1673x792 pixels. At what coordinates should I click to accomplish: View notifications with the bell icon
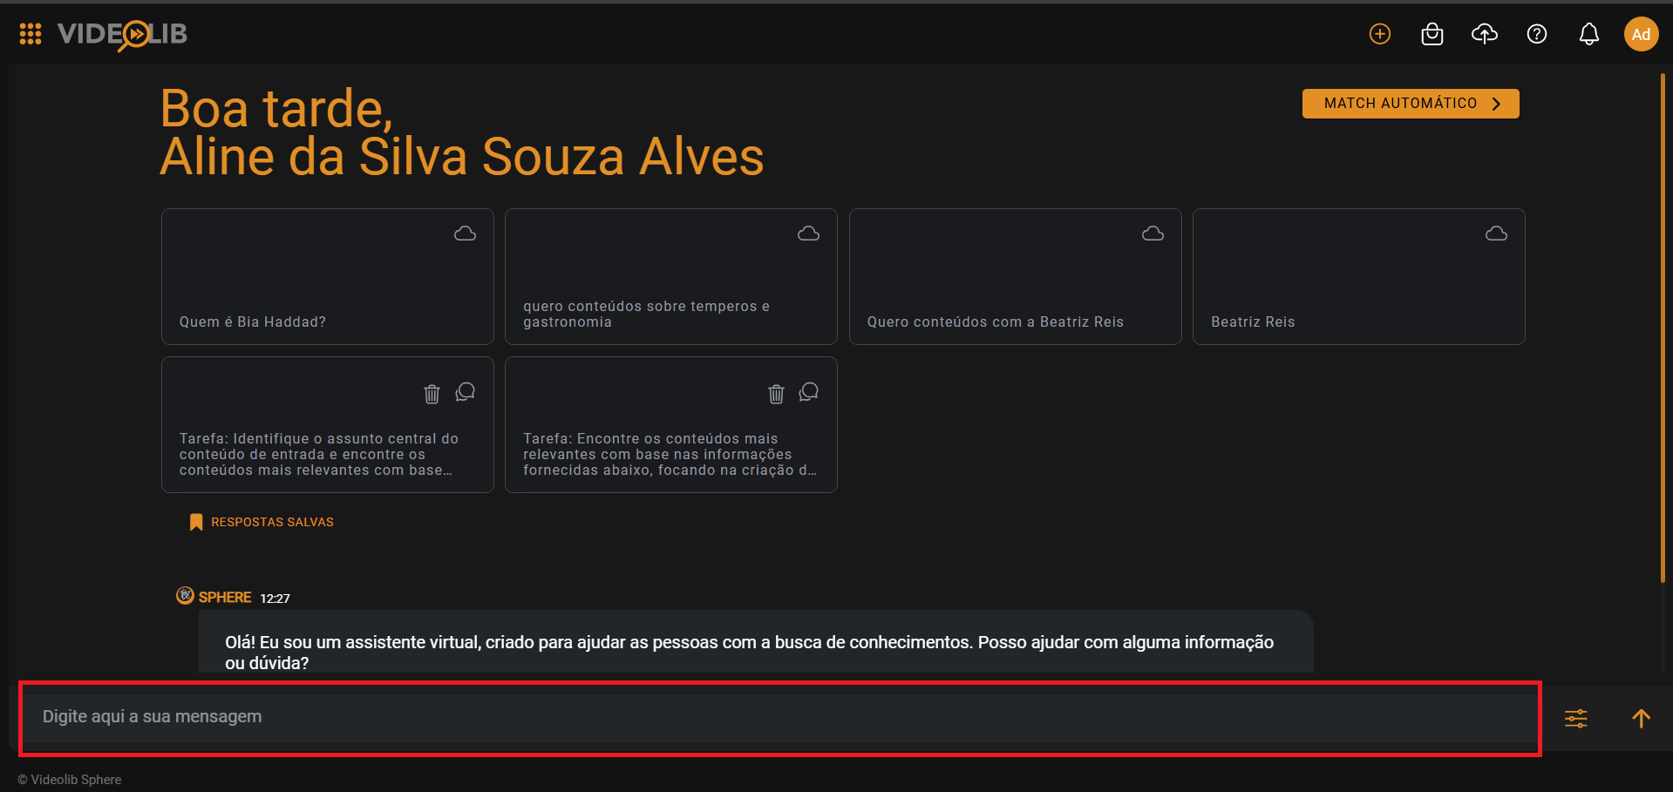[1588, 34]
